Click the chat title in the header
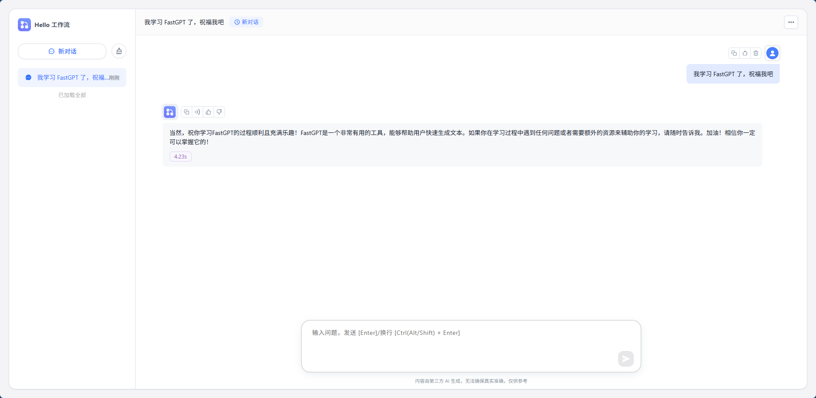The height and width of the screenshot is (398, 816). [x=184, y=22]
